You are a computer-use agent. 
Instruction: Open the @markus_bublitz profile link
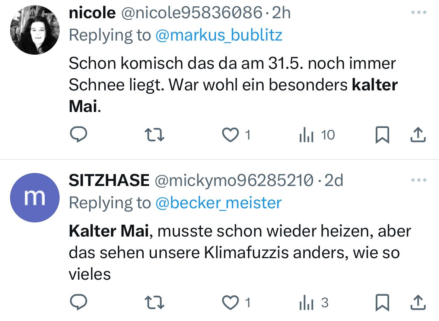219,35
